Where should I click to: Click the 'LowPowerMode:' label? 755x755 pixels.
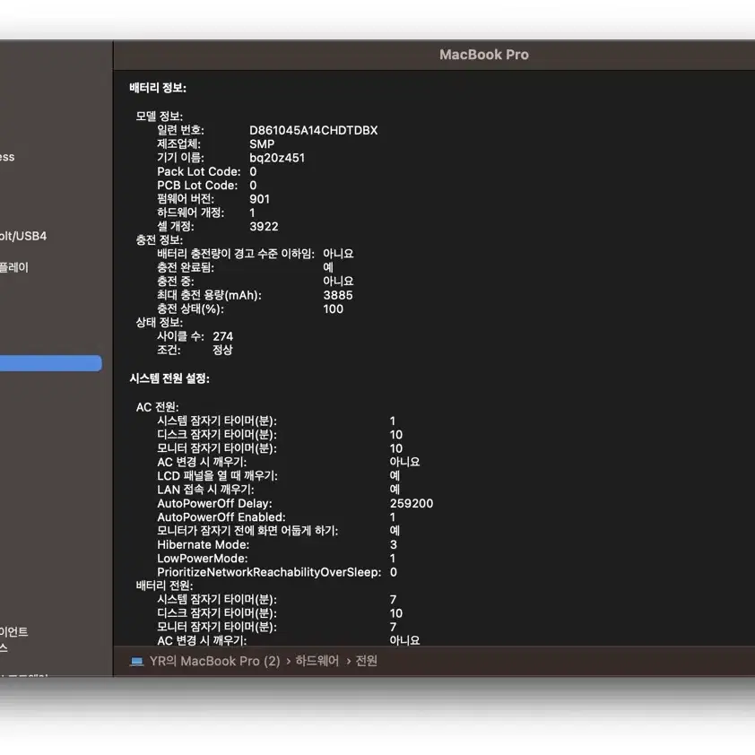coord(203,559)
